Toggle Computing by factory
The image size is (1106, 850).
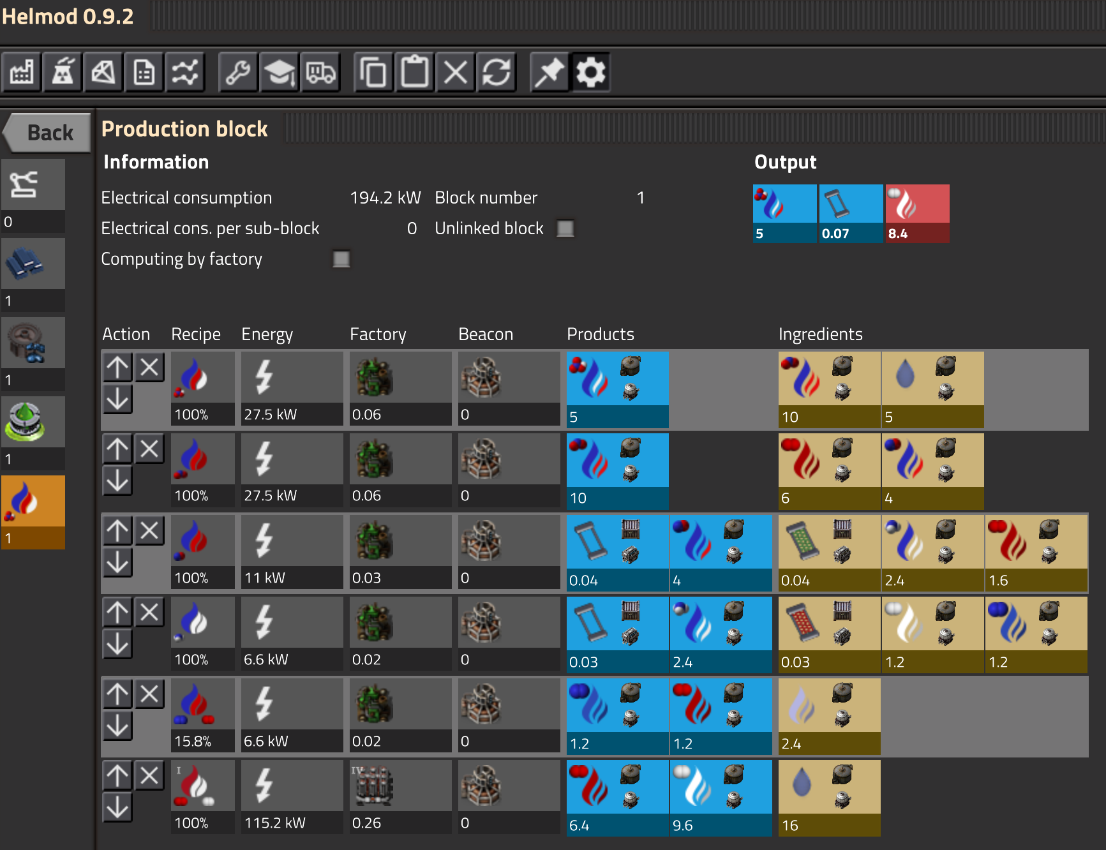pyautogui.click(x=341, y=259)
